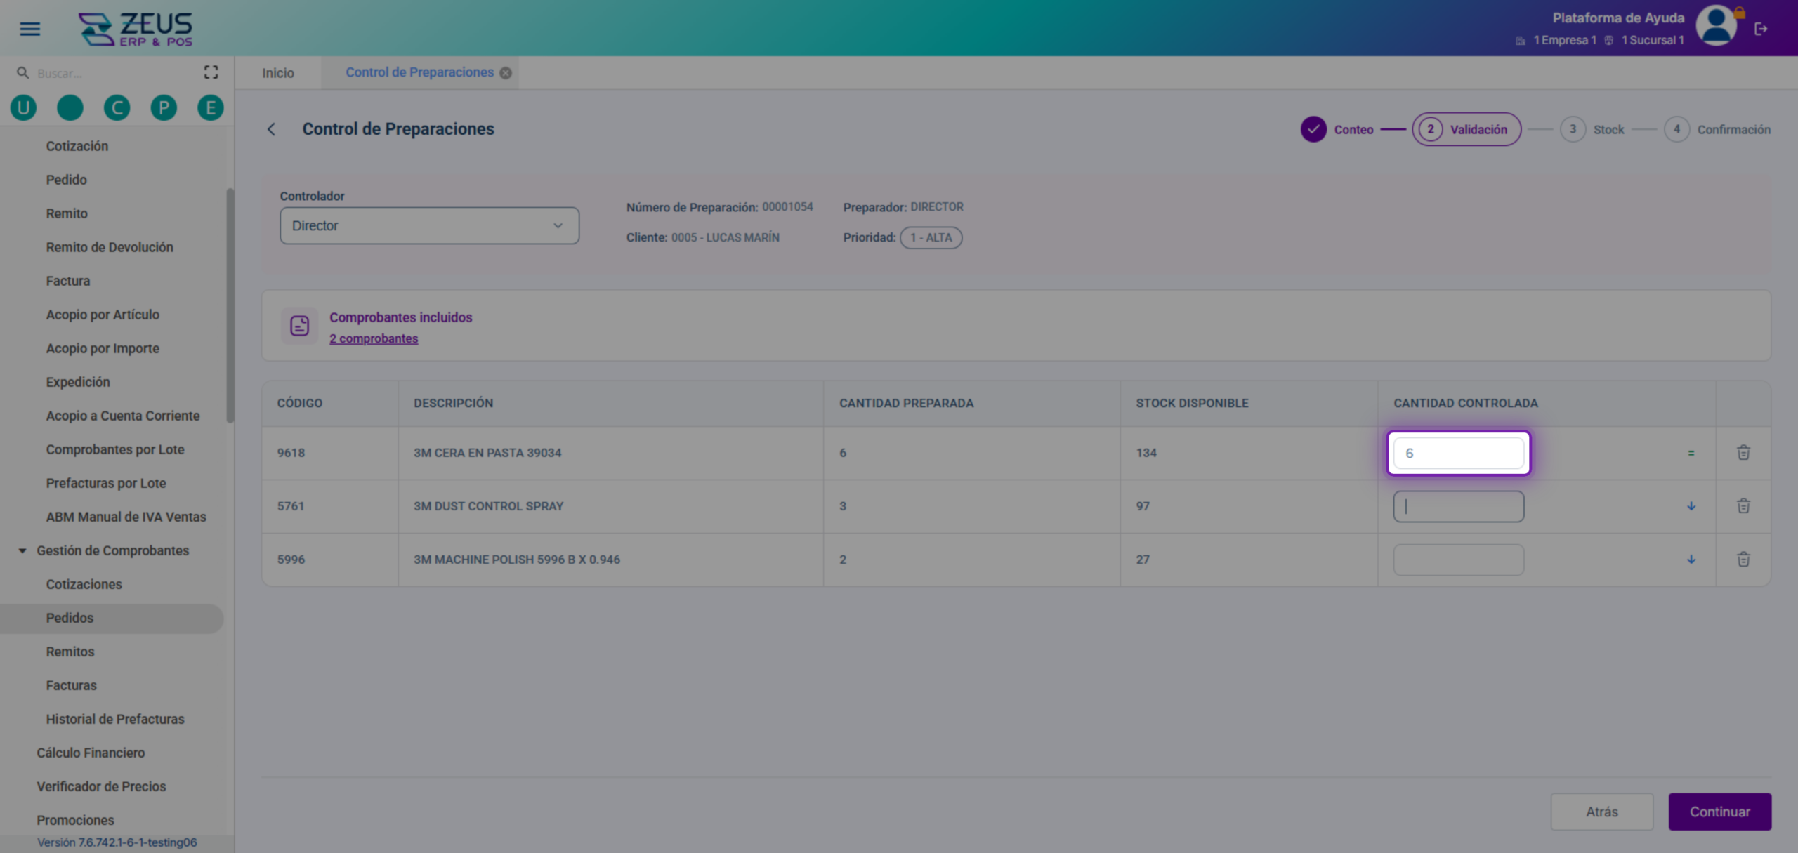Go back with the left arrow icon
The width and height of the screenshot is (1798, 853).
[271, 129]
